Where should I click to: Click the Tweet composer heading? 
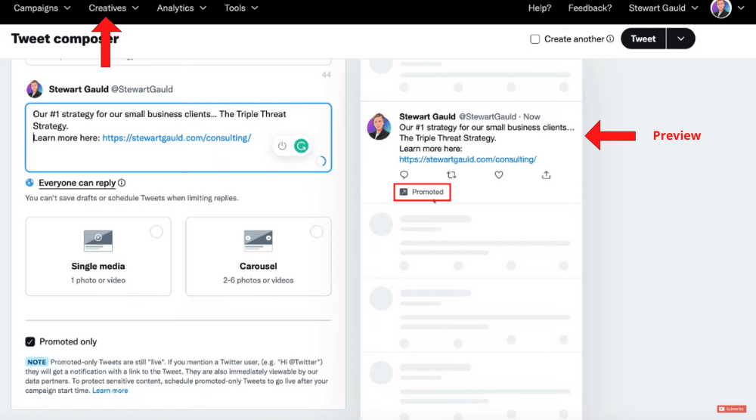tap(65, 39)
